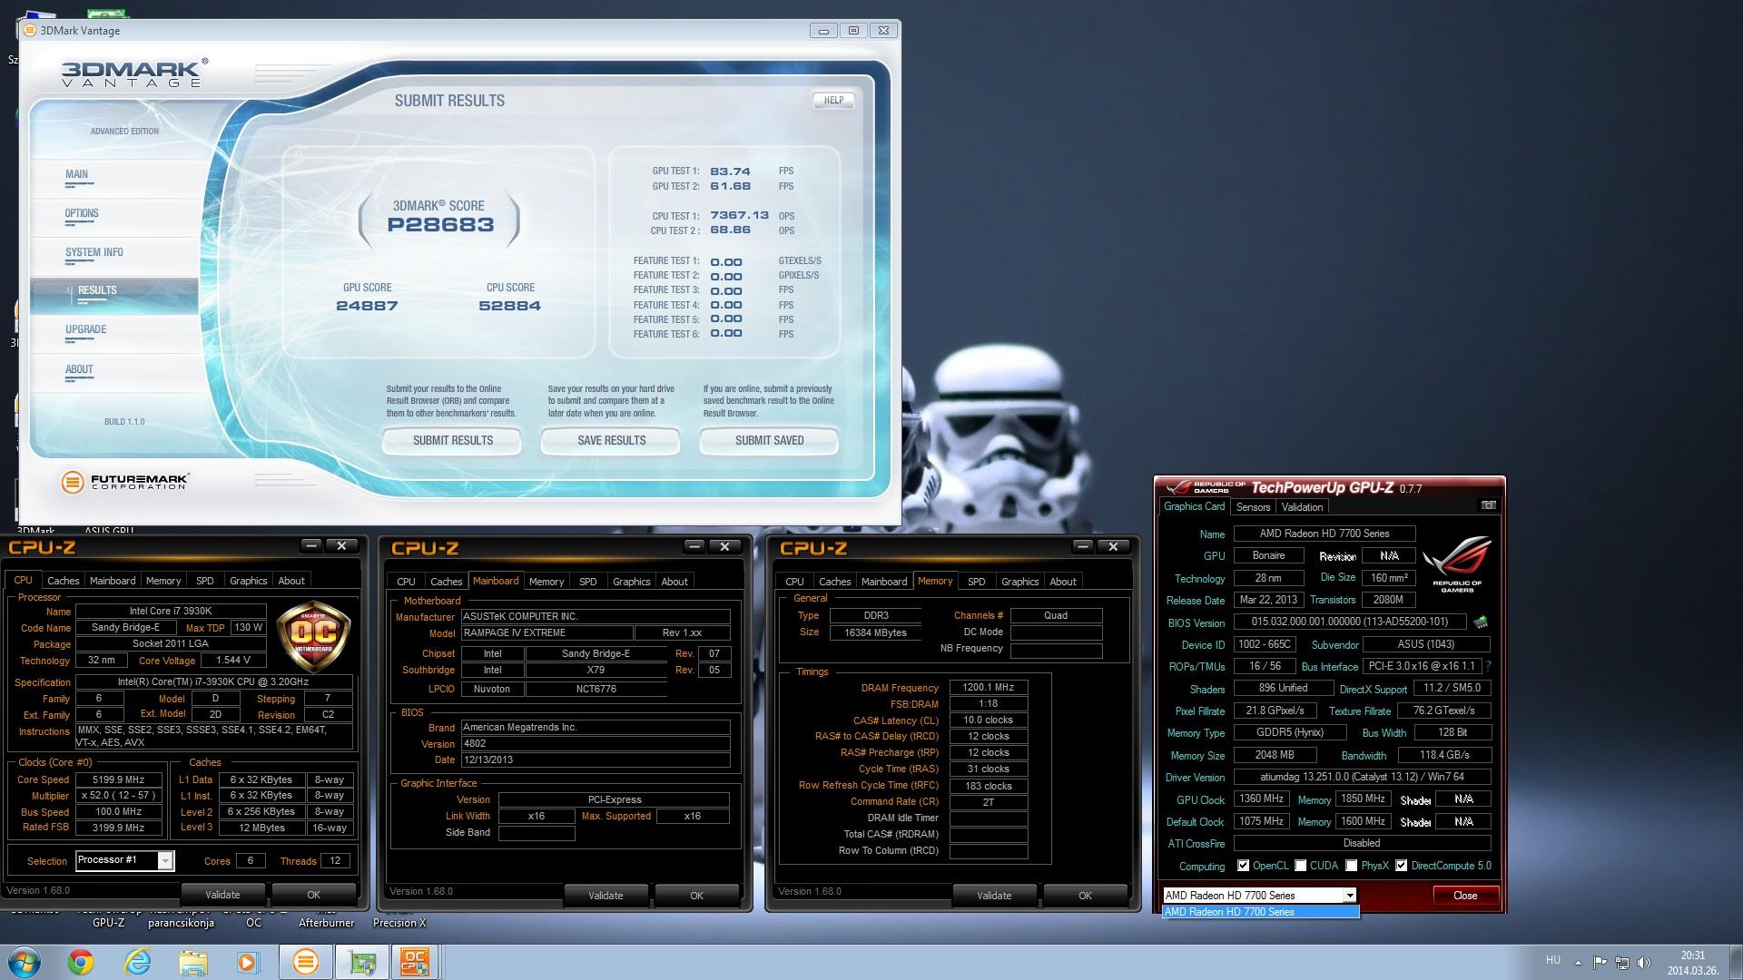Click the GPU-Z screenshot camera icon
Screen dimensions: 1743x980
pos(1488,505)
